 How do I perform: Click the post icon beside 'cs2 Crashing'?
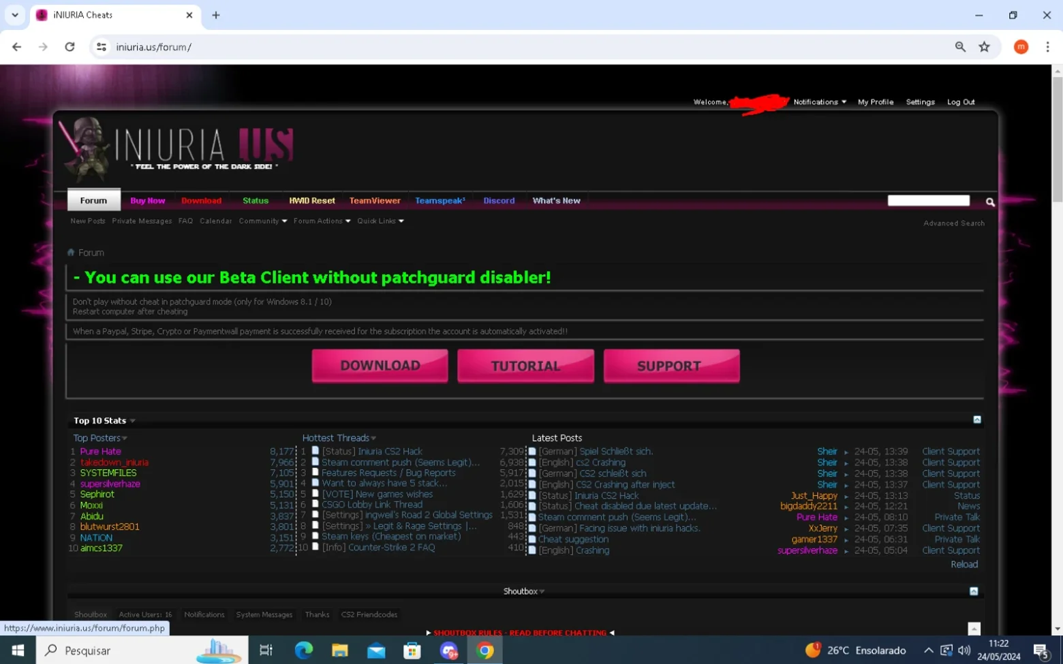point(532,462)
